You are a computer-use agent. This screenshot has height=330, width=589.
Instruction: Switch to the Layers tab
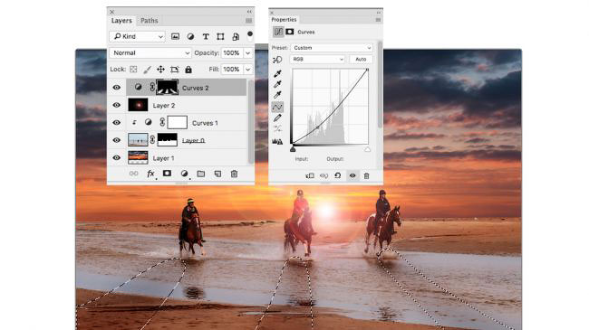[121, 21]
